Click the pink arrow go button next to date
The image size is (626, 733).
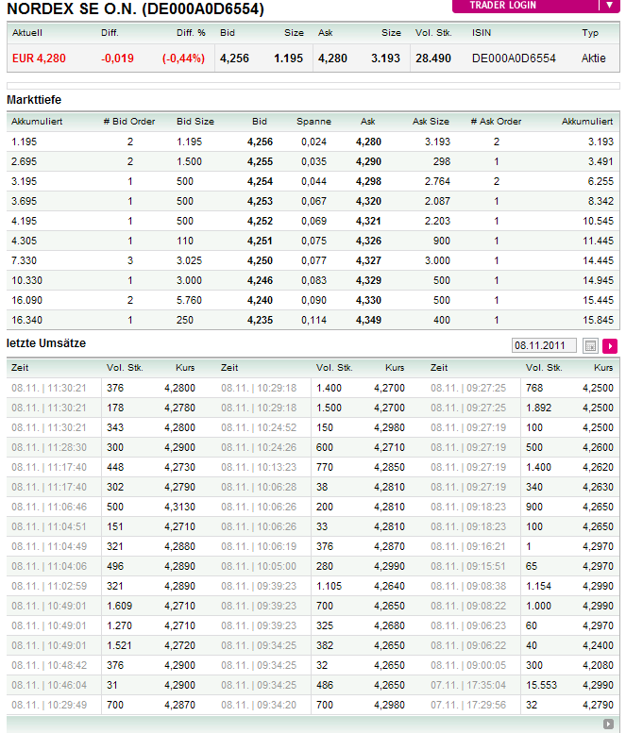(610, 346)
